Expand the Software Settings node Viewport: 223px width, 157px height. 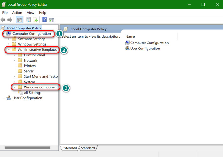9,39
